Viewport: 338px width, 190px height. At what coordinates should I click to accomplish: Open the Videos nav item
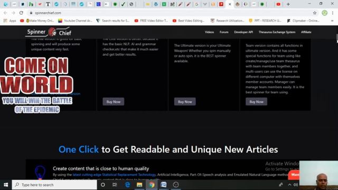[209, 32]
